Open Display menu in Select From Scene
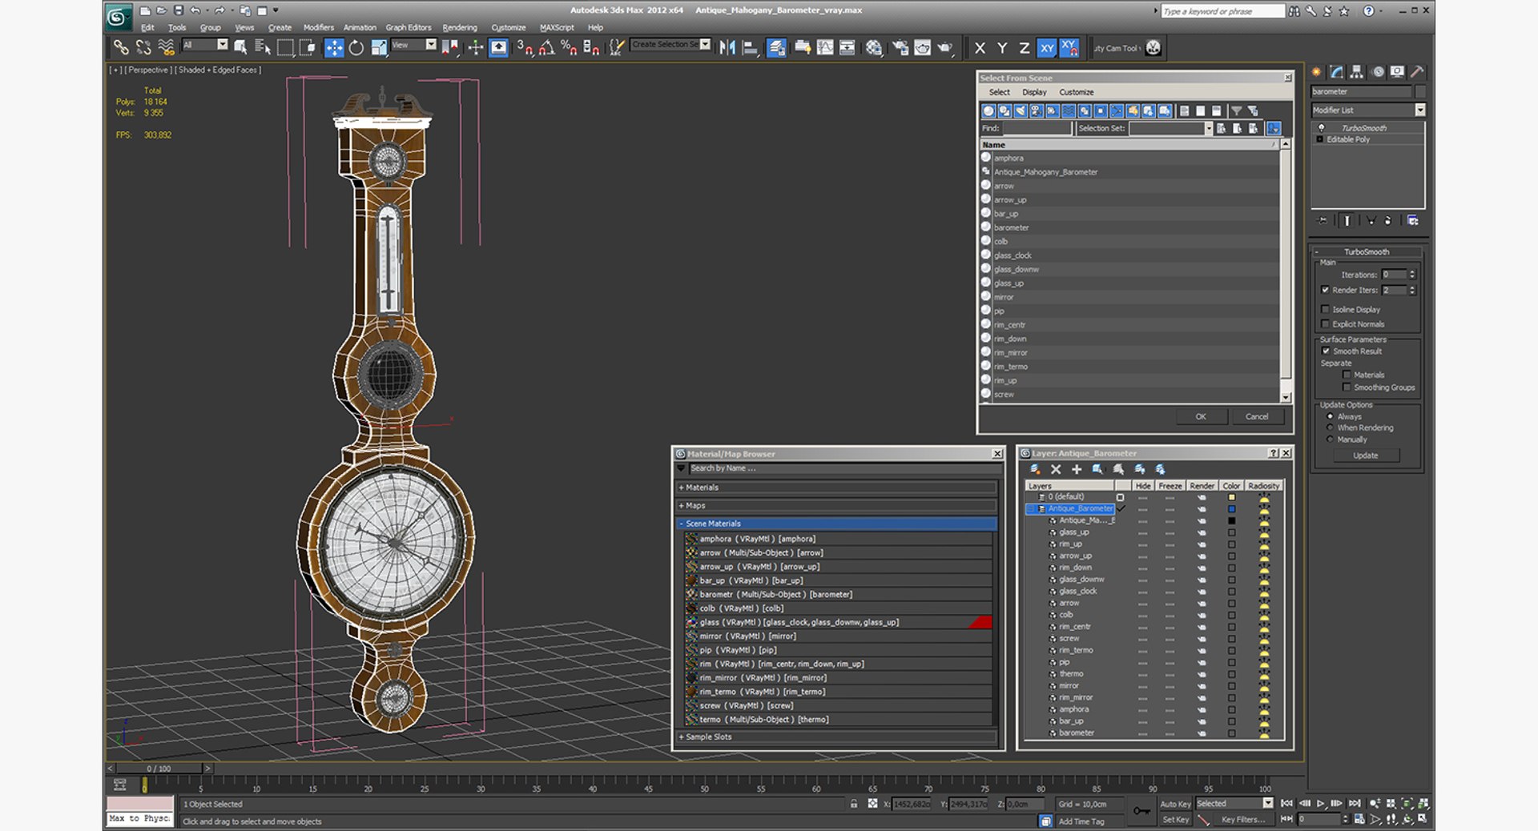The image size is (1538, 831). [1034, 92]
